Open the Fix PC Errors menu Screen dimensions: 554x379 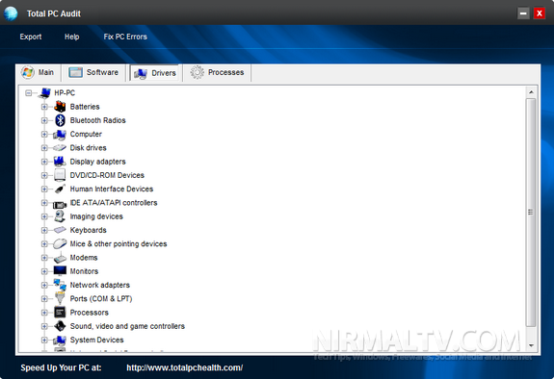click(125, 37)
